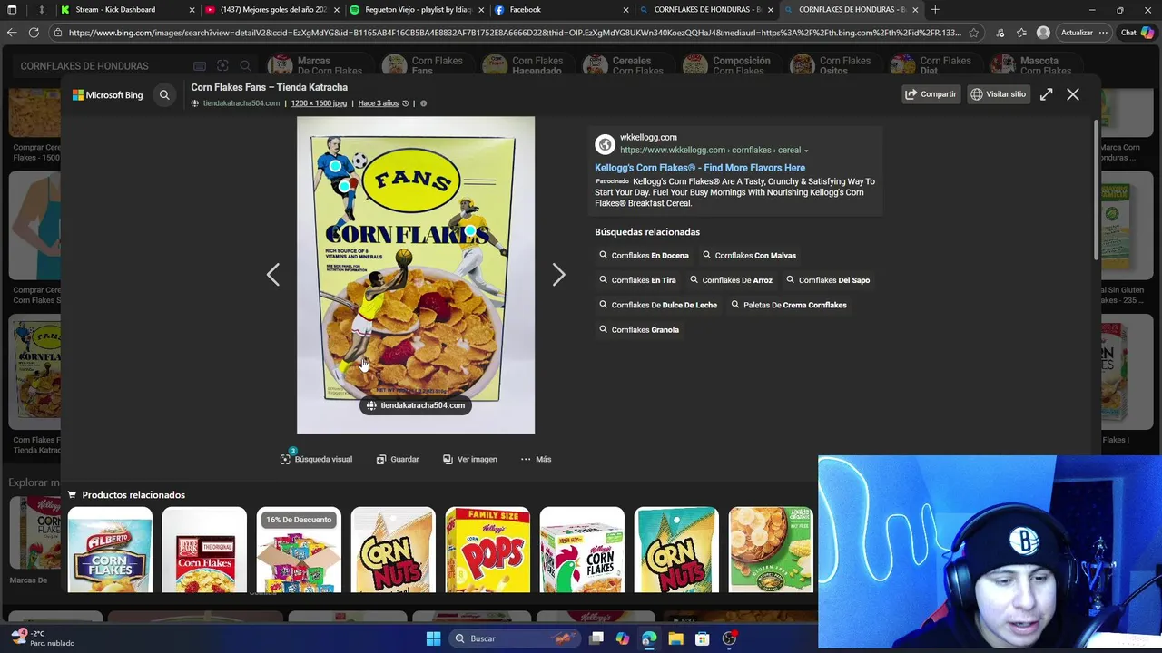Viewport: 1162px width, 653px height.
Task: Search related Cornflakes Del Sapo
Action: tap(828, 280)
